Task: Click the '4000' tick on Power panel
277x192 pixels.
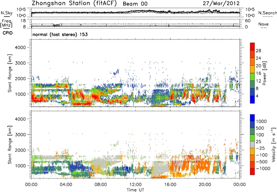Action: click(20, 47)
